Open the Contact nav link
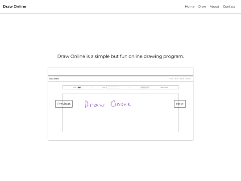 229,6
